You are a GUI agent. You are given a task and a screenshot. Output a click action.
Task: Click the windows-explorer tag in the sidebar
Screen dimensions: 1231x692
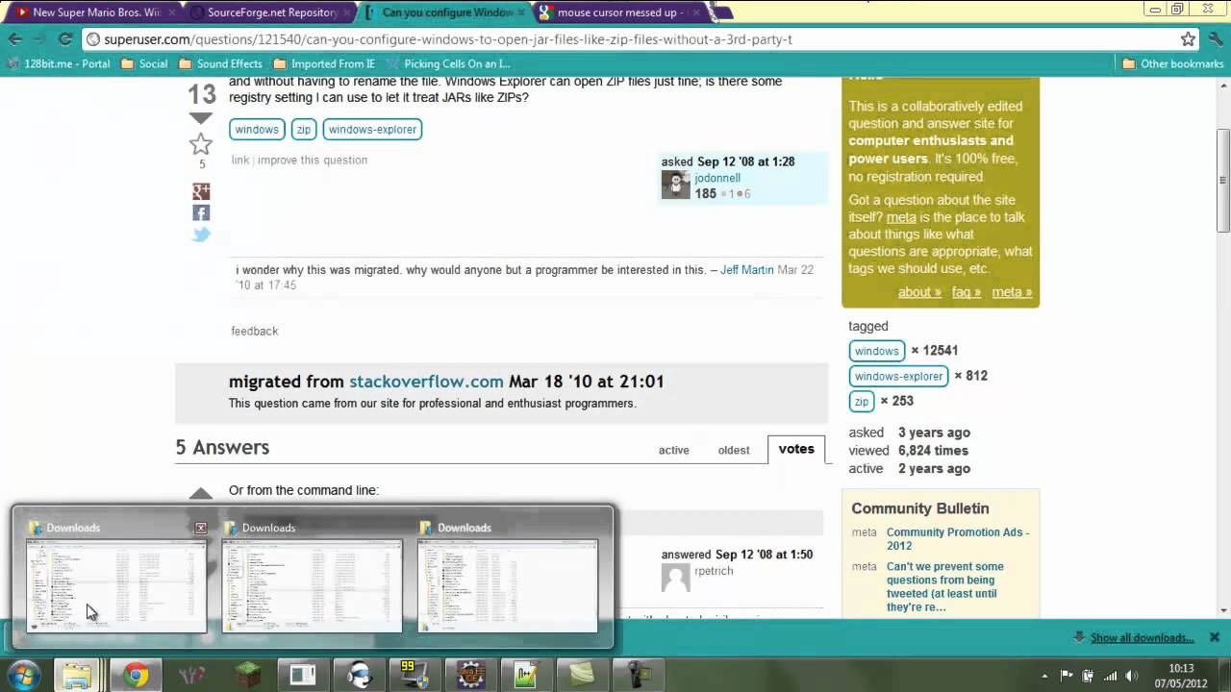[x=899, y=376]
